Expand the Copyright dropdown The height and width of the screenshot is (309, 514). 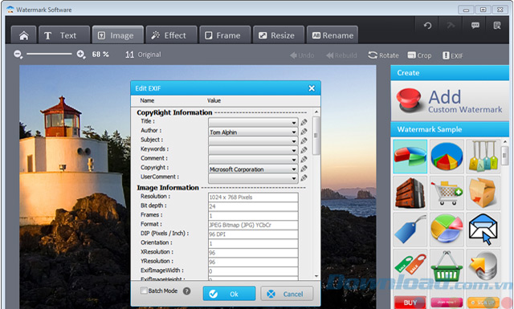pyautogui.click(x=294, y=169)
